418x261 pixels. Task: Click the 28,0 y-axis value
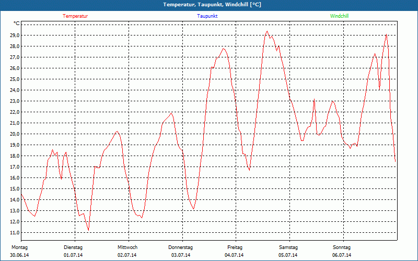(15, 46)
